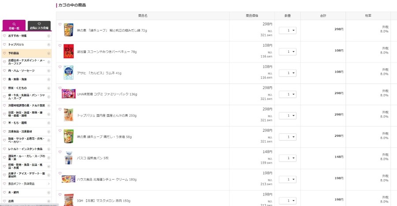Screen dimensions: 397x206
Task: Heart the アサヒ カルピス ラムネ 41g item
Action: [x=60, y=67]
